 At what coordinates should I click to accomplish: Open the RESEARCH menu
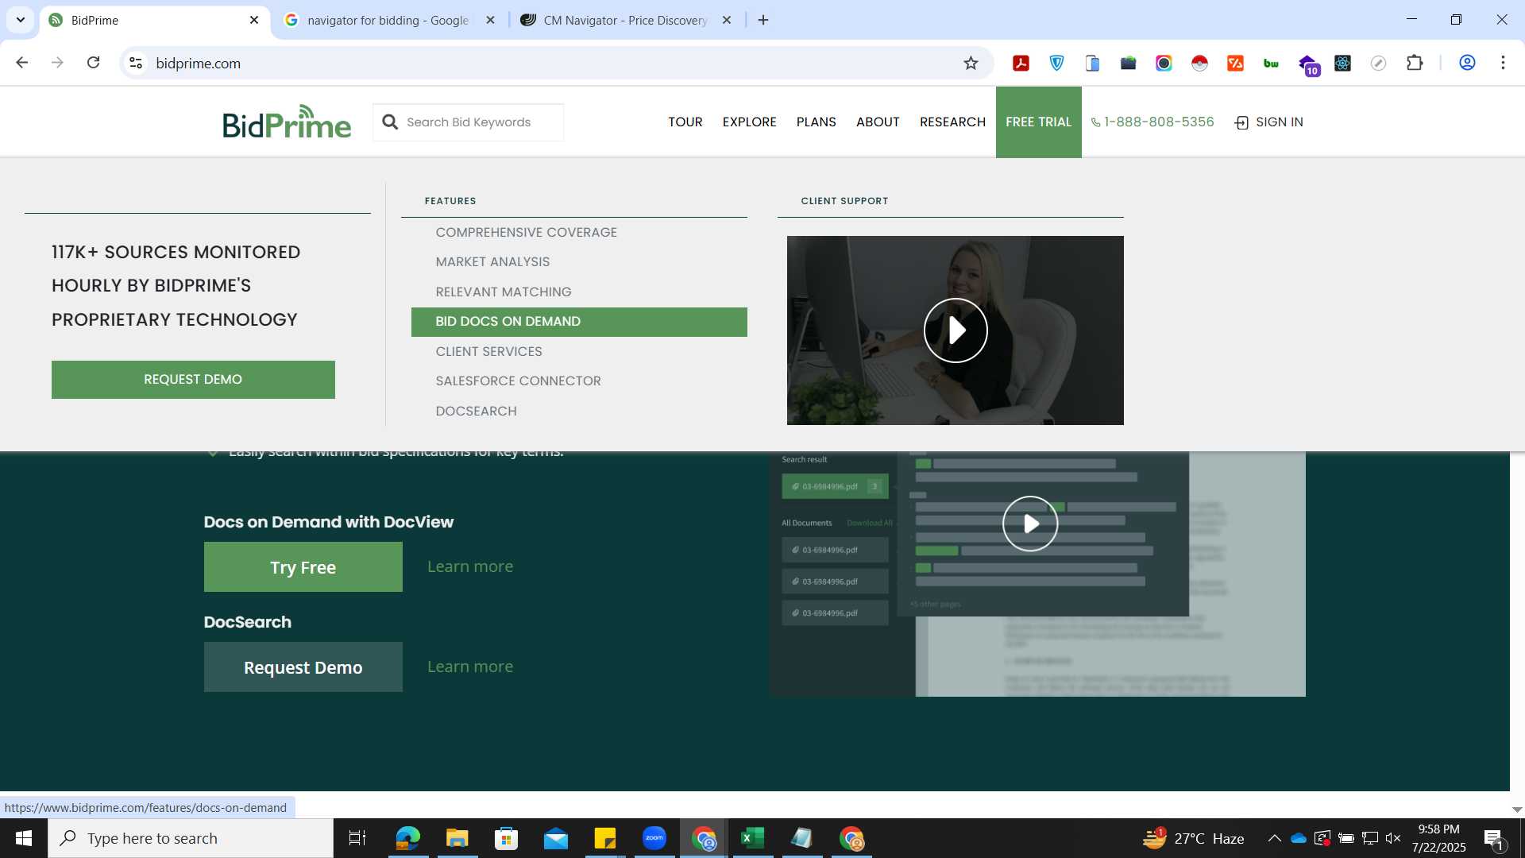click(x=952, y=122)
